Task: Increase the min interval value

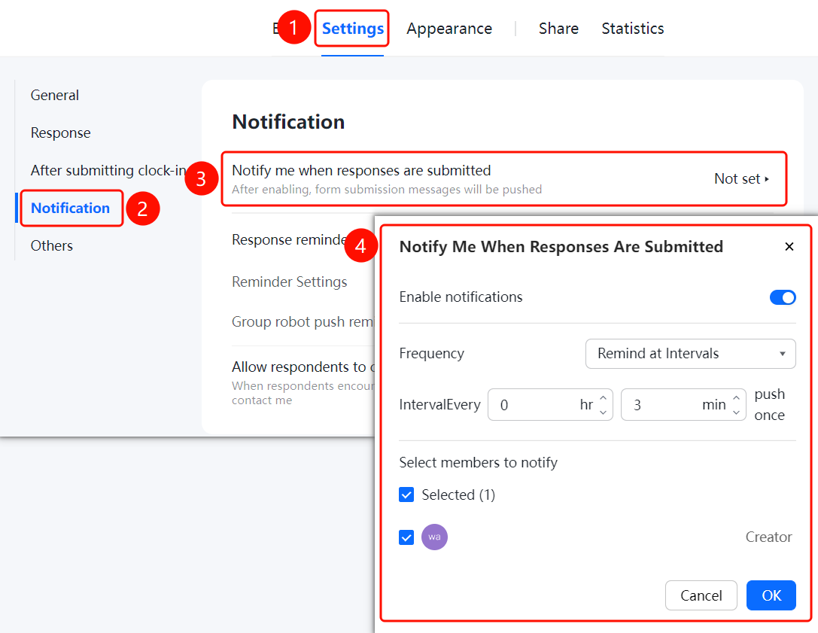Action: pos(736,398)
